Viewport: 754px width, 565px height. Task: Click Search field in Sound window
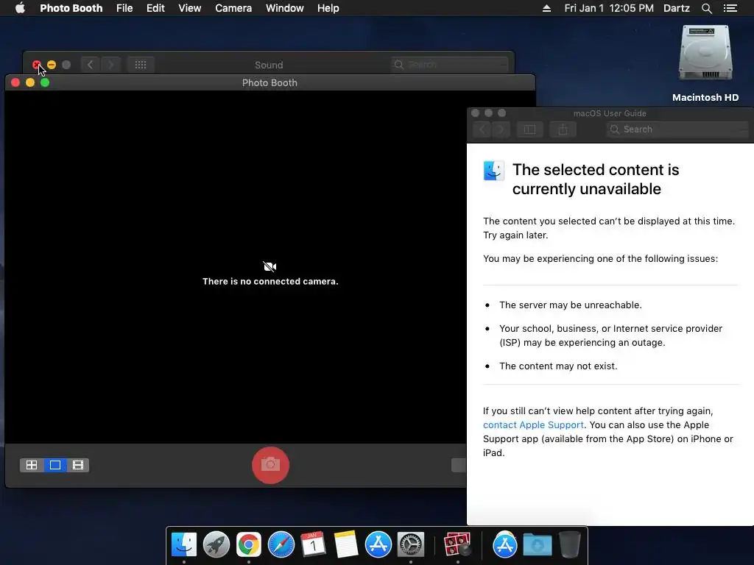(x=450, y=65)
